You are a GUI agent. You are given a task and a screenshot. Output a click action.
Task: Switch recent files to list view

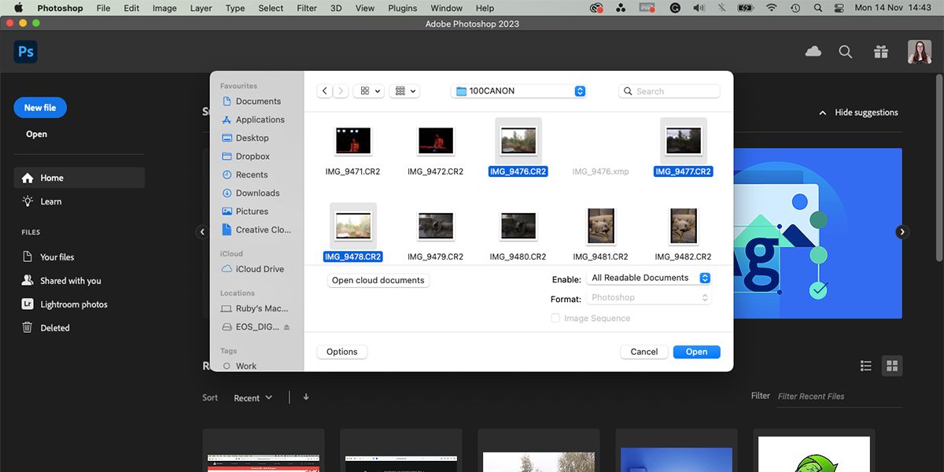(866, 365)
